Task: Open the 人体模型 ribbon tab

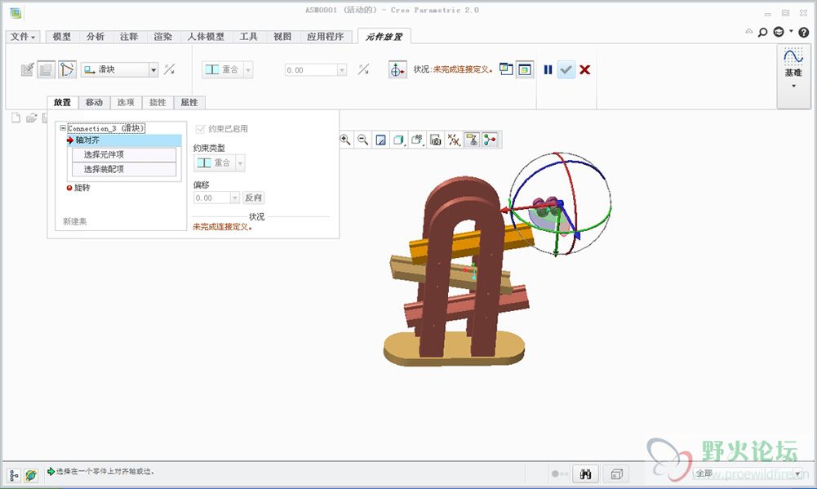Action: tap(206, 37)
